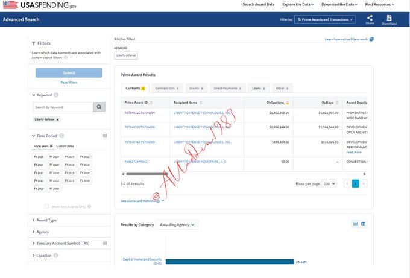Switch to the Custom dates tab
410x278 pixels.
pyautogui.click(x=66, y=146)
